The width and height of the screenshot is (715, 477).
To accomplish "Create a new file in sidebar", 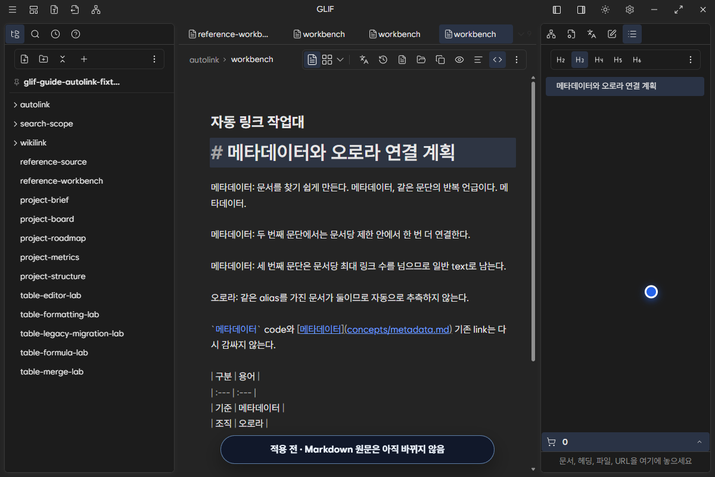I will pyautogui.click(x=24, y=59).
